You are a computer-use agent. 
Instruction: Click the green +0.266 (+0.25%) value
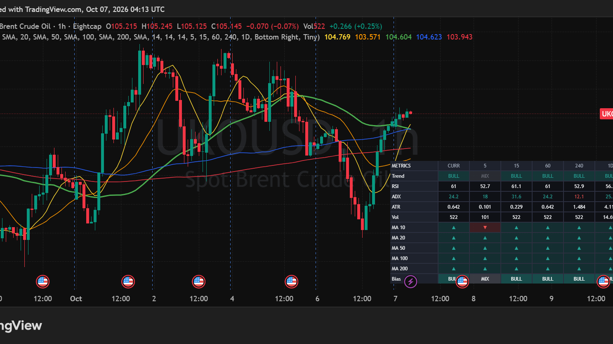pyautogui.click(x=356, y=26)
